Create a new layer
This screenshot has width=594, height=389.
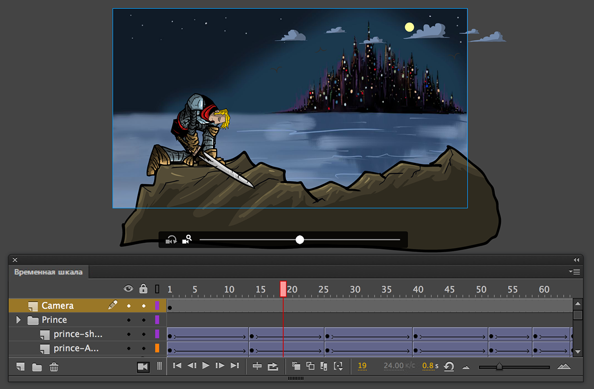pyautogui.click(x=20, y=367)
